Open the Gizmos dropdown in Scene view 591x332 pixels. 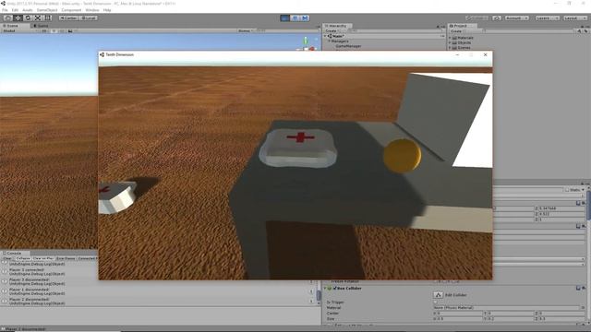[x=246, y=30]
